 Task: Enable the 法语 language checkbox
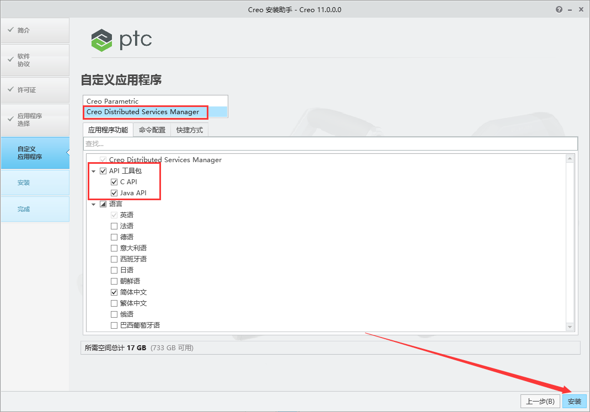click(114, 226)
